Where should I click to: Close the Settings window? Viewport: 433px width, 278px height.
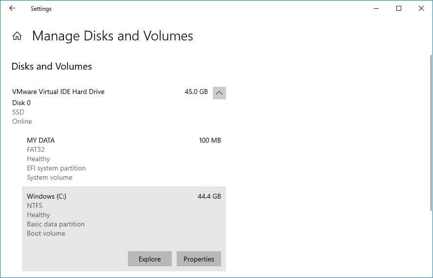click(x=421, y=8)
